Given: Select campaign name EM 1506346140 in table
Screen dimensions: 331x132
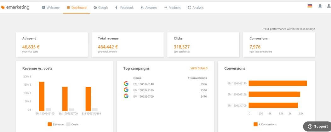Looking at the screenshot, I should pos(144,84).
